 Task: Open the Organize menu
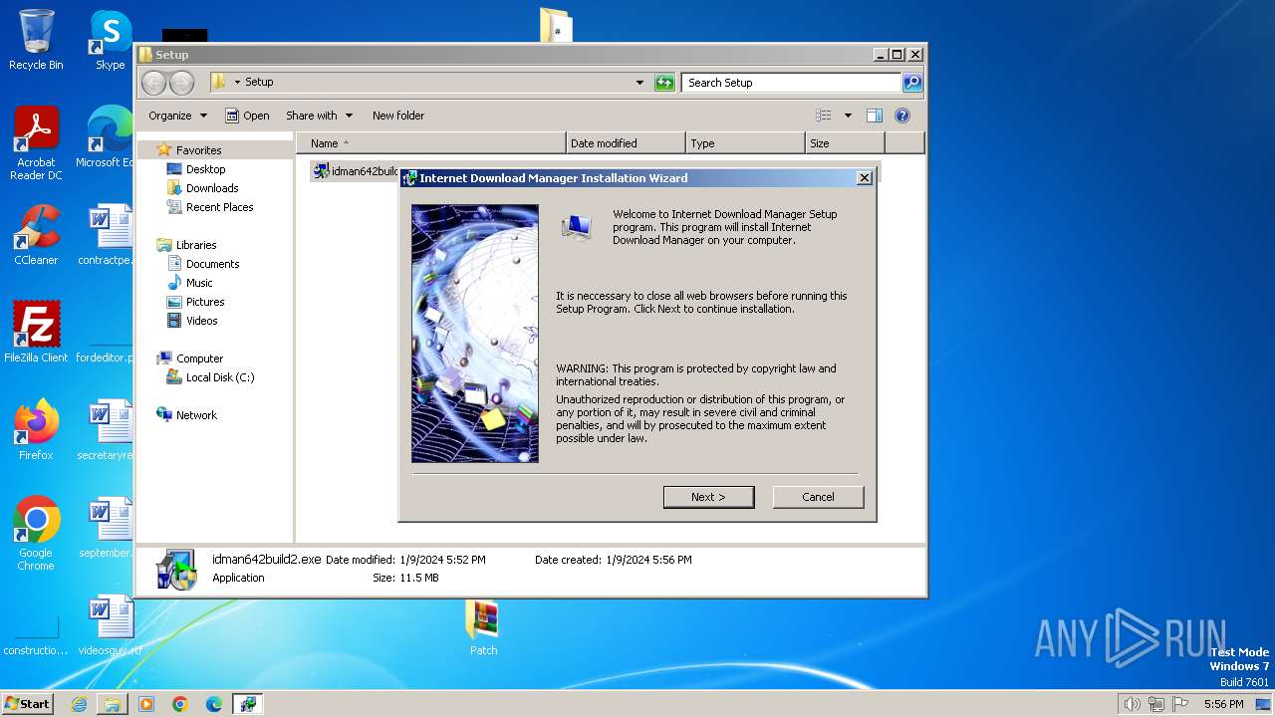pyautogui.click(x=177, y=116)
